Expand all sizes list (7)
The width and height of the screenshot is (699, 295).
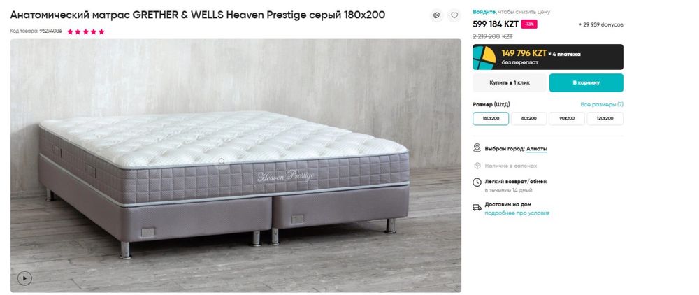pos(601,104)
